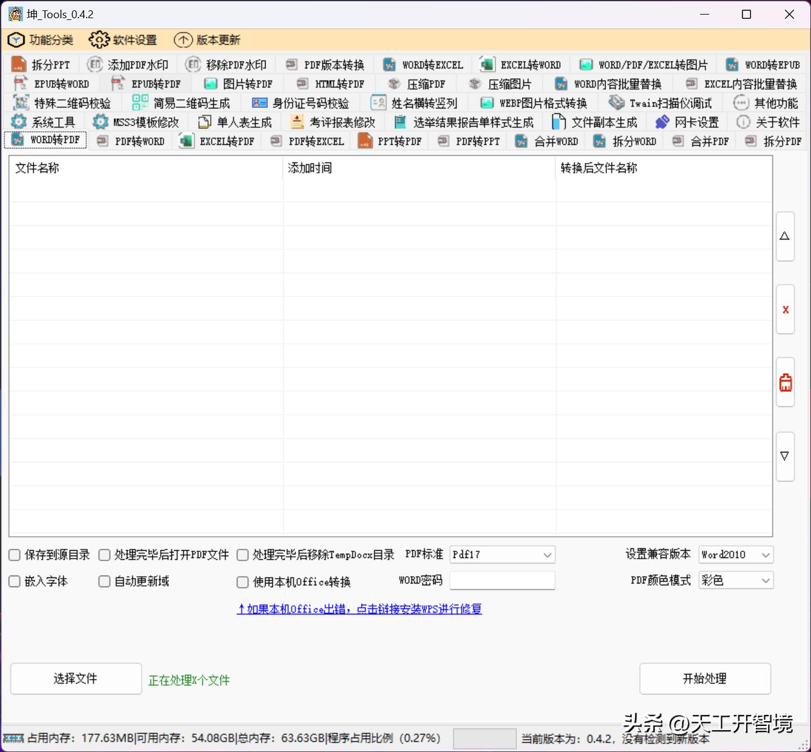Click the WORD密码 input field
This screenshot has height=752, width=811.
(502, 580)
